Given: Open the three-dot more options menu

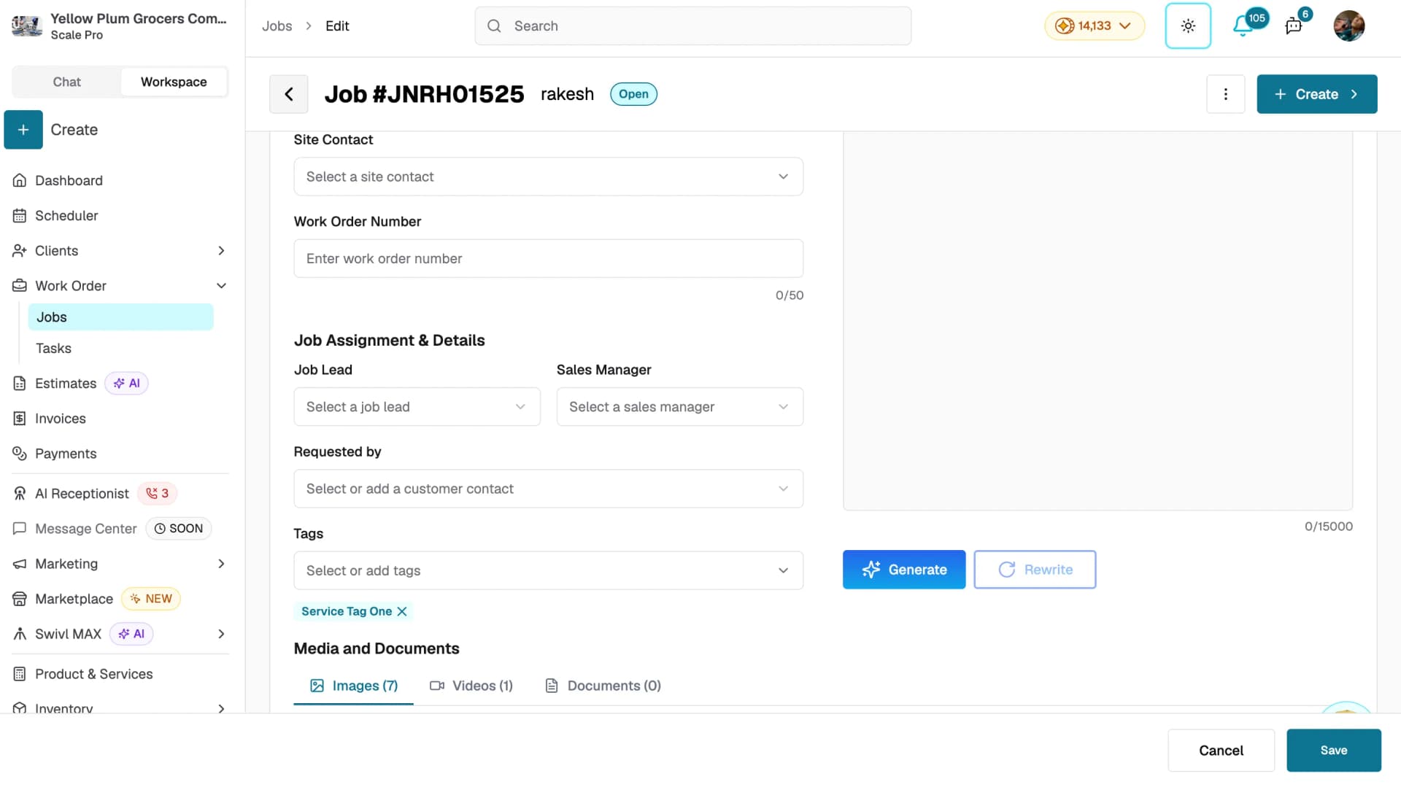Looking at the screenshot, I should [x=1225, y=94].
